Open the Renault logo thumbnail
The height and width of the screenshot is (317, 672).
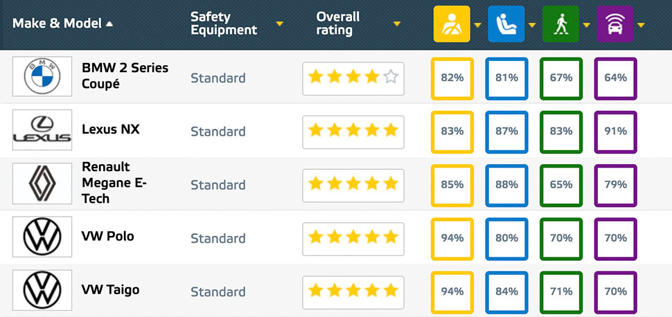(x=42, y=183)
